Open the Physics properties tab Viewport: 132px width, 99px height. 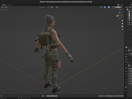pos(126,79)
